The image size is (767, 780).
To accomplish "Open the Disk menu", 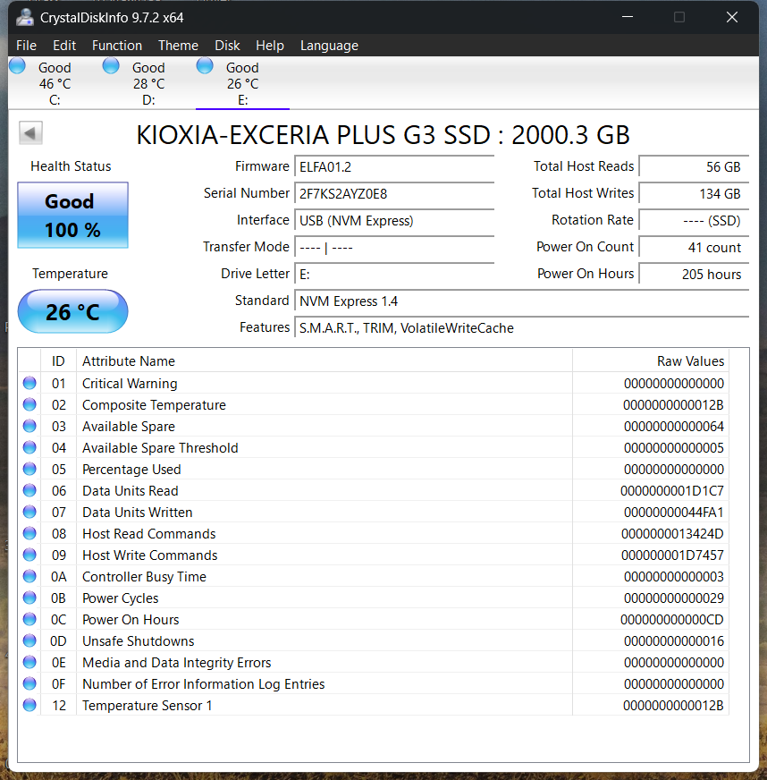I will (x=227, y=46).
